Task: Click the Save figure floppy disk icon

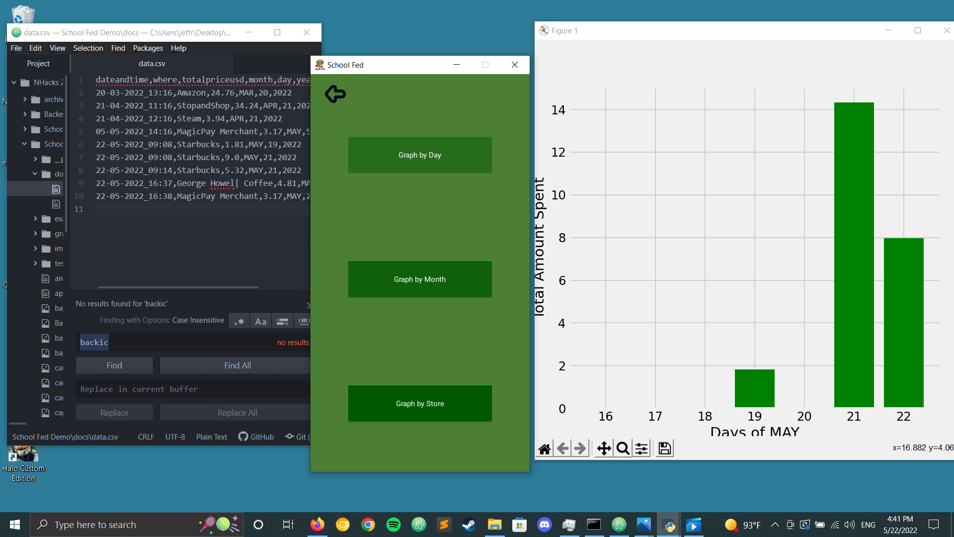Action: [664, 448]
